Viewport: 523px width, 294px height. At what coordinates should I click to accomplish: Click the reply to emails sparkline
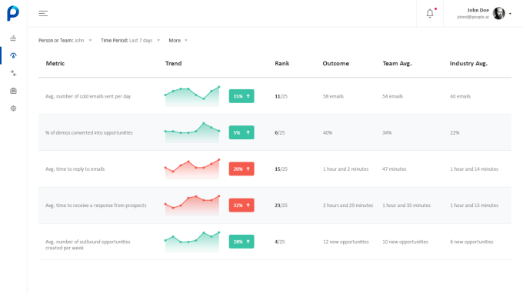192,169
